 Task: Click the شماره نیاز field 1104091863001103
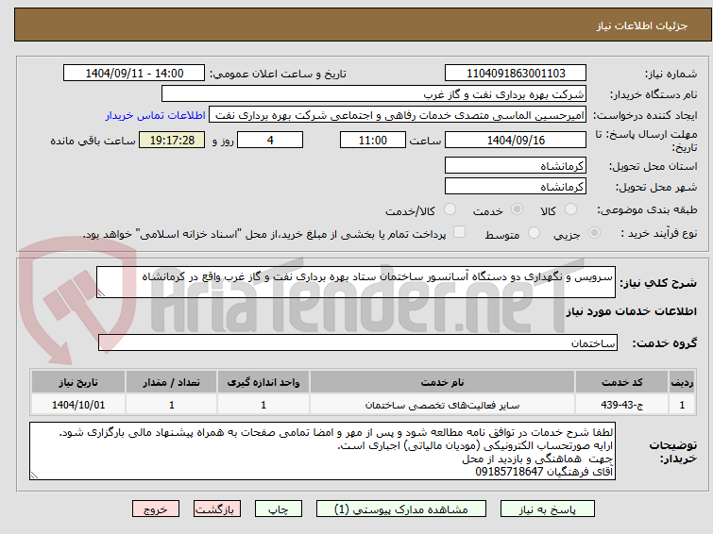tap(516, 74)
